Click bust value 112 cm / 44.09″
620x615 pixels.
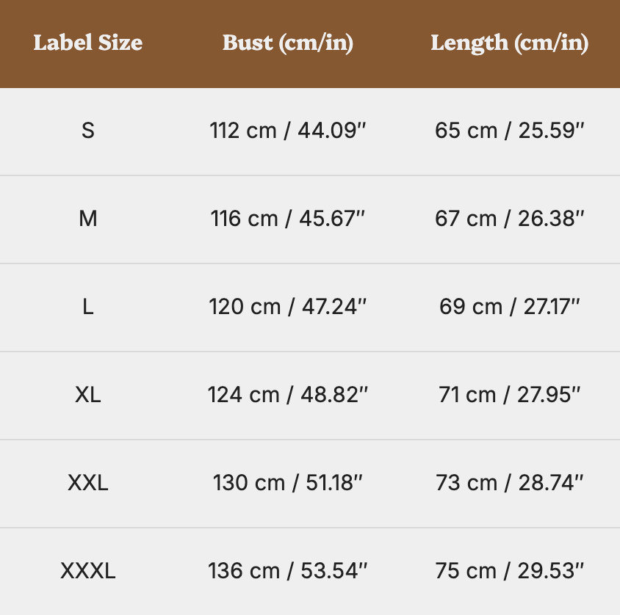click(288, 131)
